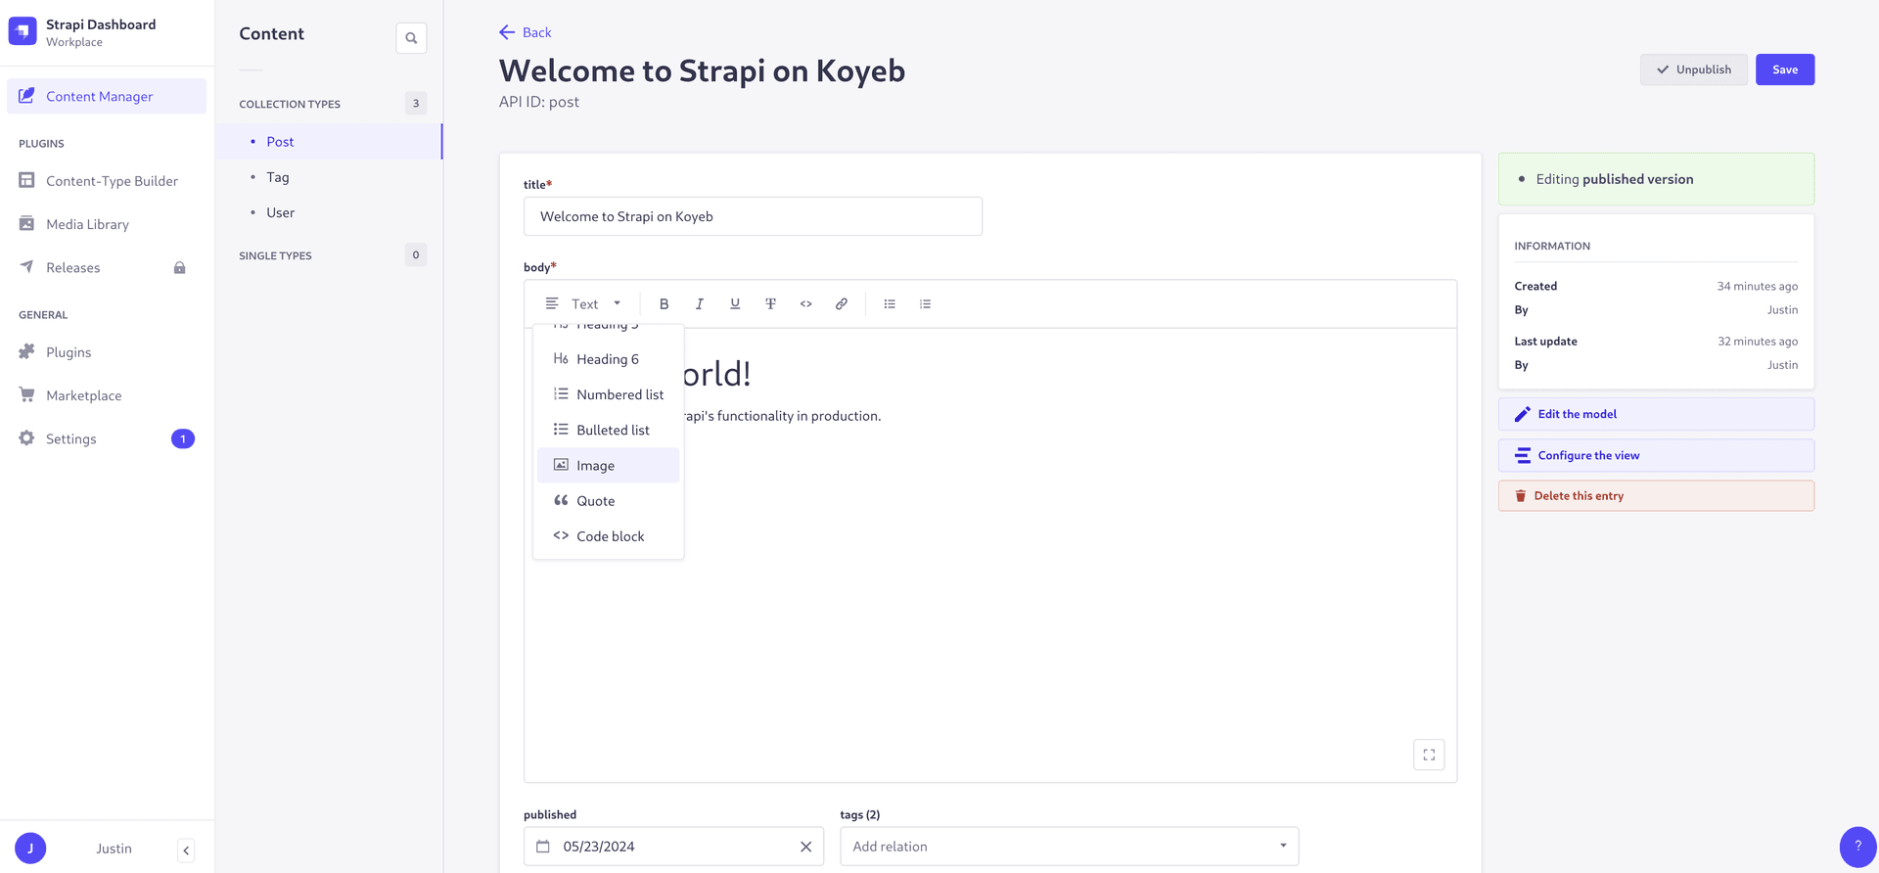
Task: Select Quote from the block menu
Action: 608,501
